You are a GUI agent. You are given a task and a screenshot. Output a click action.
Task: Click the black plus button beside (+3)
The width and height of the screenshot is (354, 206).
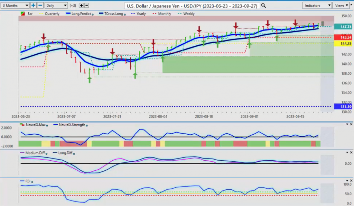pyautogui.click(x=81, y=6)
